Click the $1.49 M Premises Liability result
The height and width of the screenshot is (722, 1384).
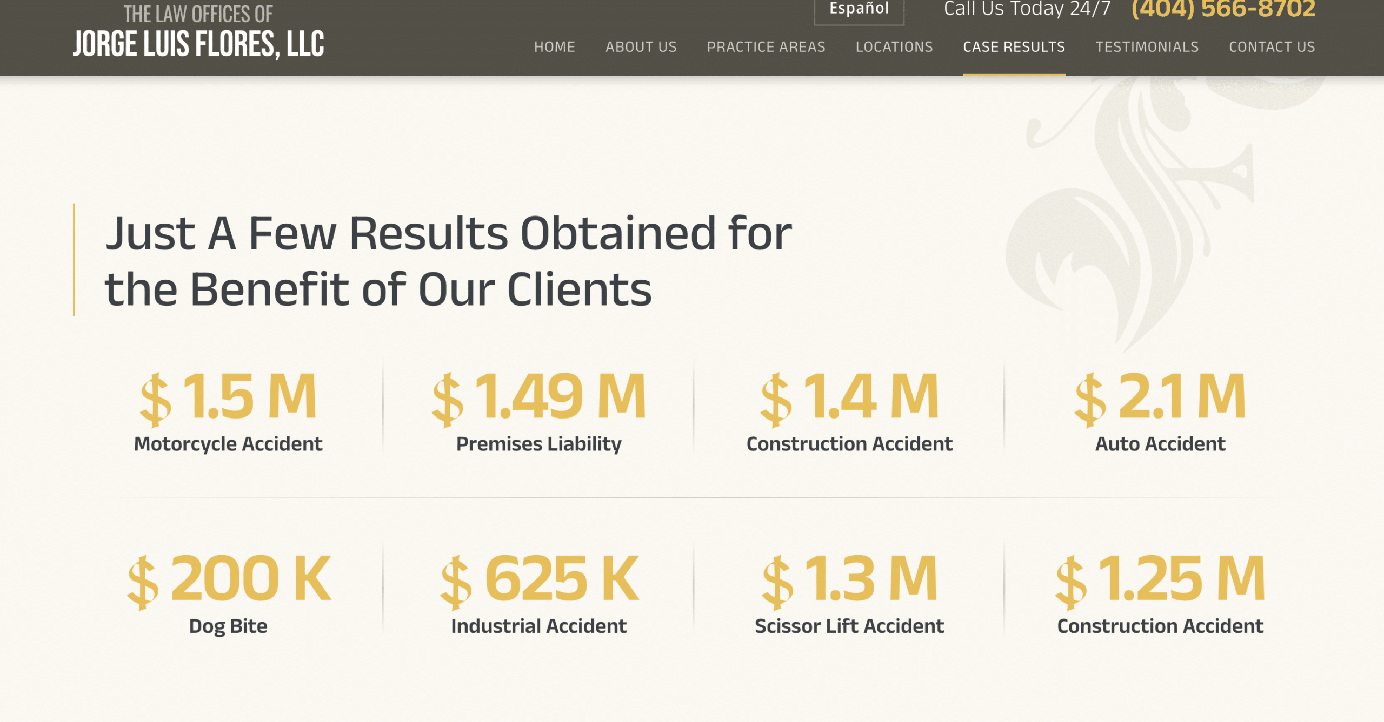tap(538, 410)
